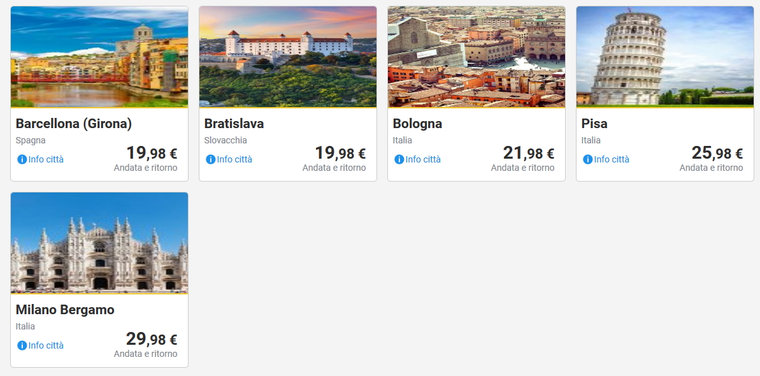This screenshot has height=376, width=760.
Task: Click the info icon on the Milano Bergamo card
Action: [22, 345]
